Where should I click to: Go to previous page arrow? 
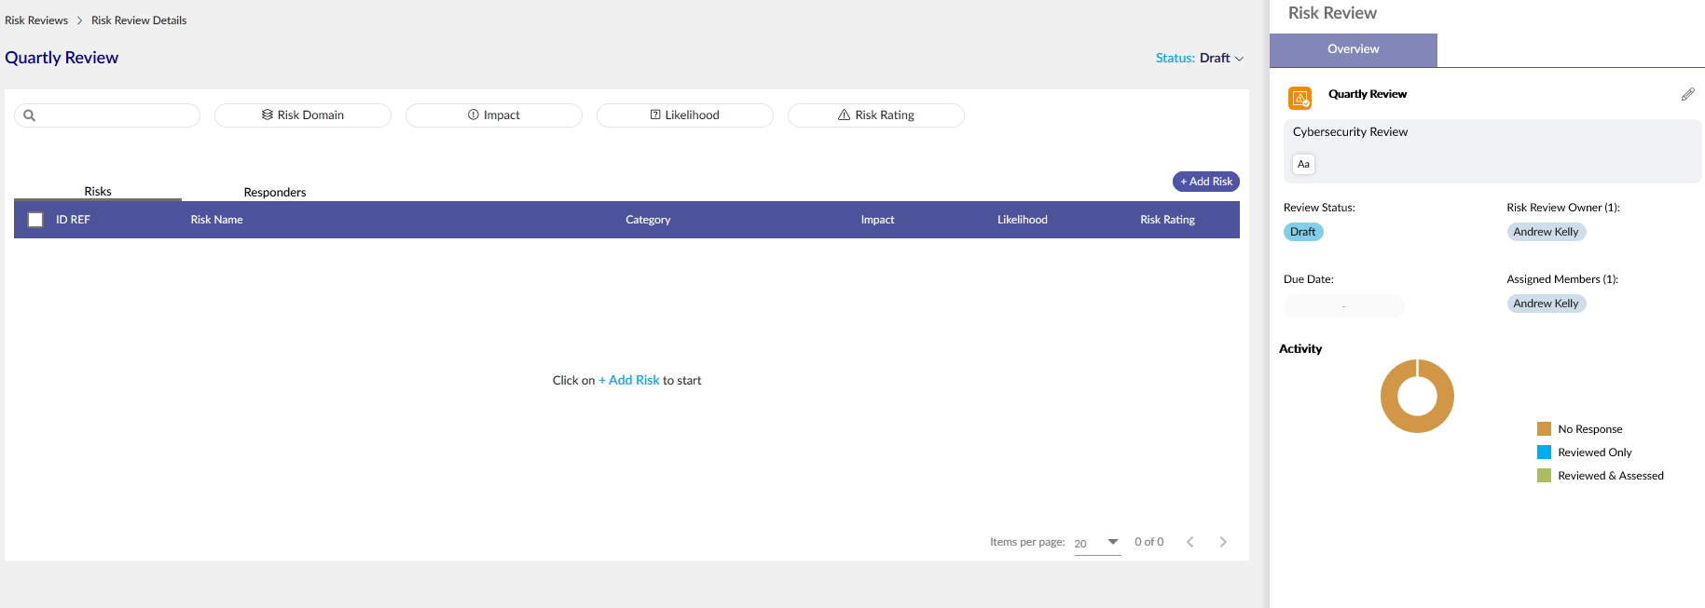coord(1189,542)
